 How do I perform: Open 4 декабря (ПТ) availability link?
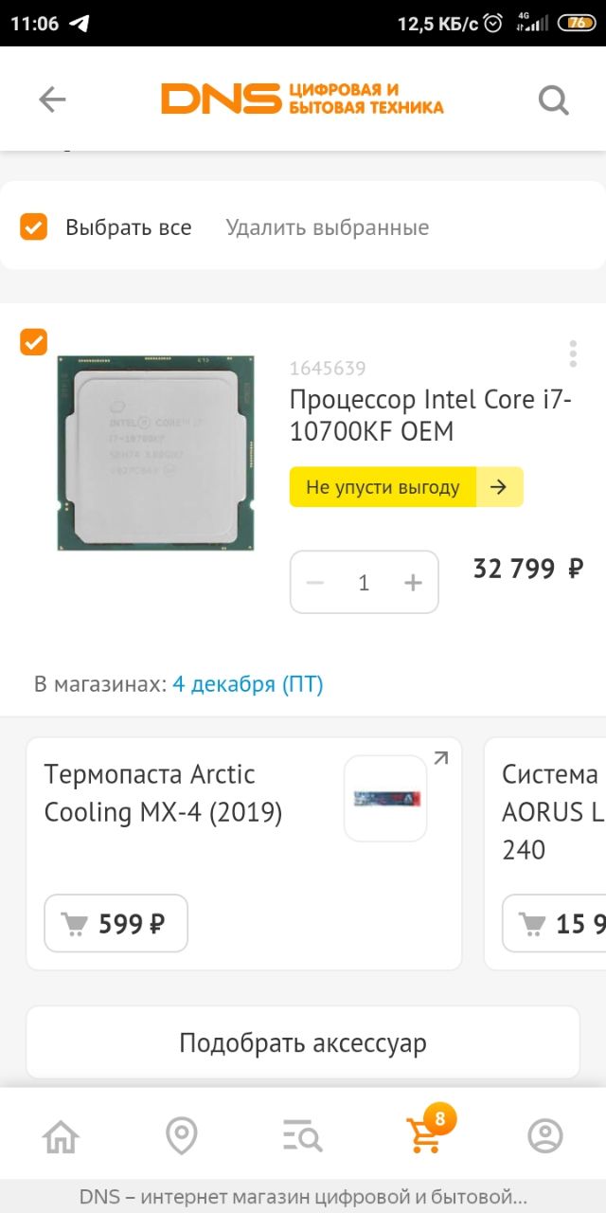click(x=248, y=684)
